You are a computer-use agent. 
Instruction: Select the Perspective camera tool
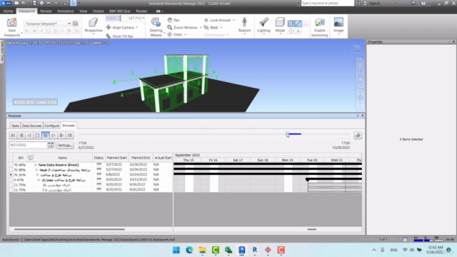tap(94, 26)
